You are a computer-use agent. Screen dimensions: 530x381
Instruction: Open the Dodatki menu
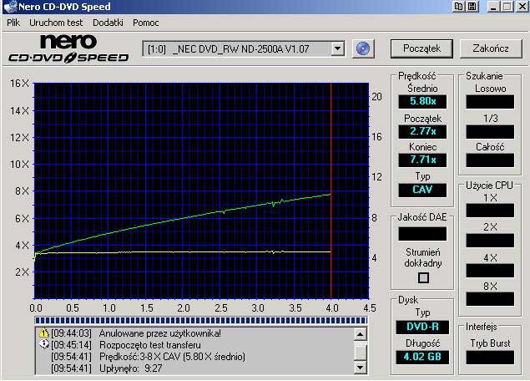[108, 23]
